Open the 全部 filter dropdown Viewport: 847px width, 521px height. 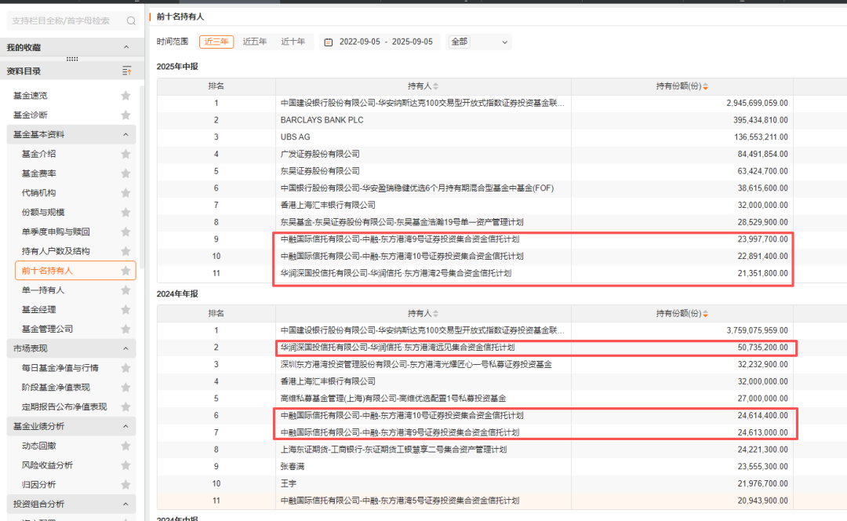coord(478,42)
